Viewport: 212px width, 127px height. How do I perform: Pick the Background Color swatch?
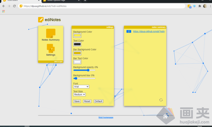pos(77,35)
